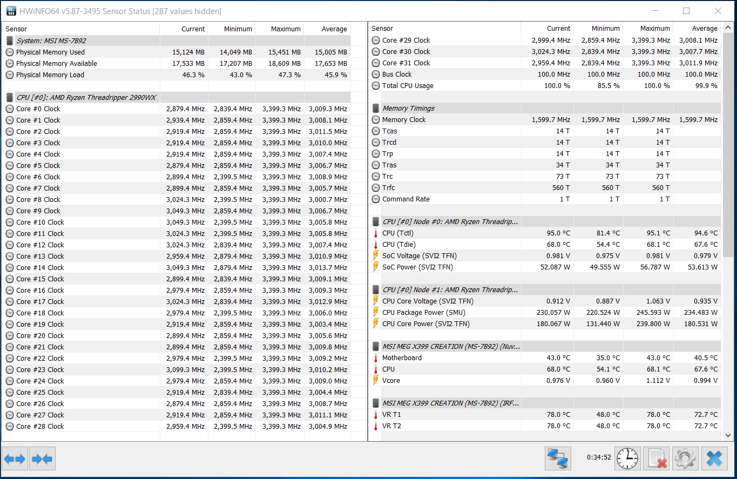Select the CPU Package Power (SMU) row
The height and width of the screenshot is (479, 737).
pos(423,313)
